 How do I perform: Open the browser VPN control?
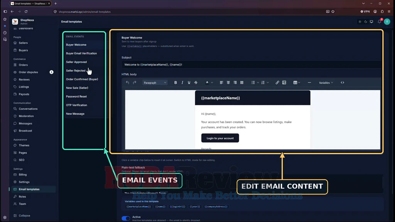pyautogui.click(x=365, y=12)
